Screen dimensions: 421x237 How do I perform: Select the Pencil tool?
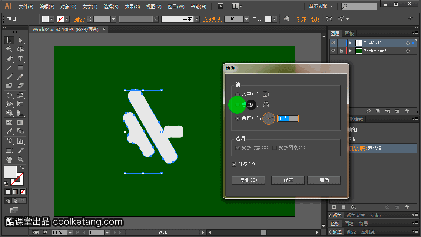point(20,77)
